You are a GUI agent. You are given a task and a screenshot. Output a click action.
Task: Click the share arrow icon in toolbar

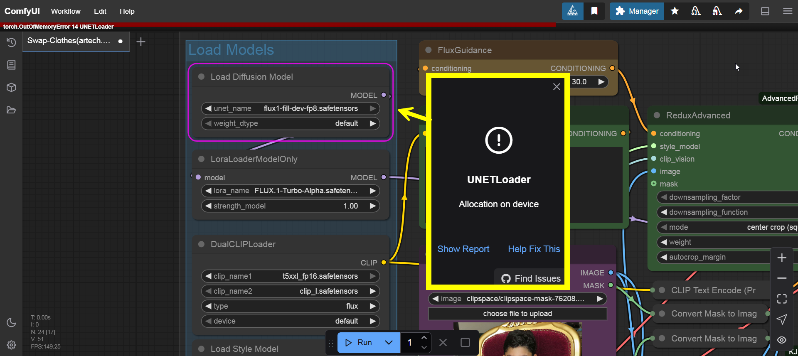pyautogui.click(x=738, y=11)
